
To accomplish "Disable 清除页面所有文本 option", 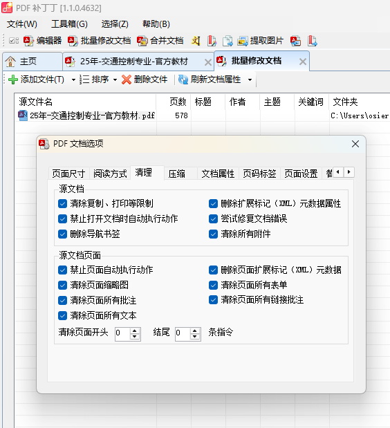I will click(62, 315).
